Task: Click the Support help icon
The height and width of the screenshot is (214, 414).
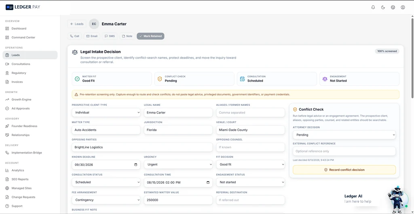Action: 7,206
